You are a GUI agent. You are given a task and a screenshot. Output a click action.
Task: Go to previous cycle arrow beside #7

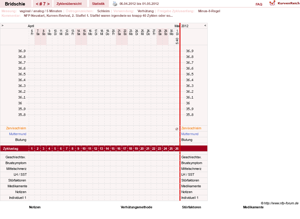coord(37,4)
